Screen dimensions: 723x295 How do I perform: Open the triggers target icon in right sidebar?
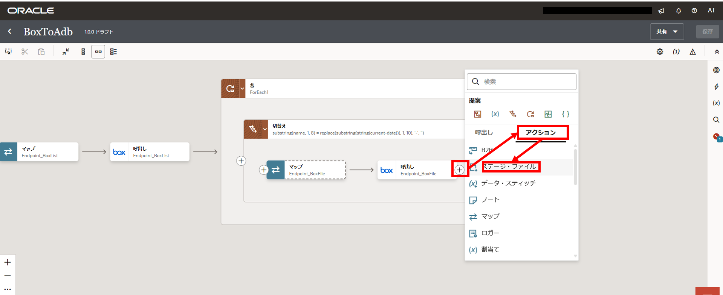pos(716,70)
